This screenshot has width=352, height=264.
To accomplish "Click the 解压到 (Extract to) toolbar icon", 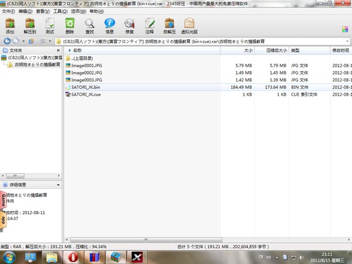I will pos(30,25).
